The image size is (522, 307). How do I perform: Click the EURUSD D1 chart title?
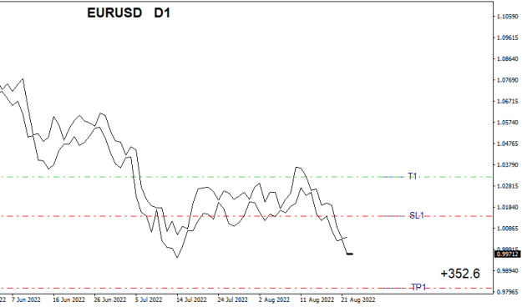[129, 13]
